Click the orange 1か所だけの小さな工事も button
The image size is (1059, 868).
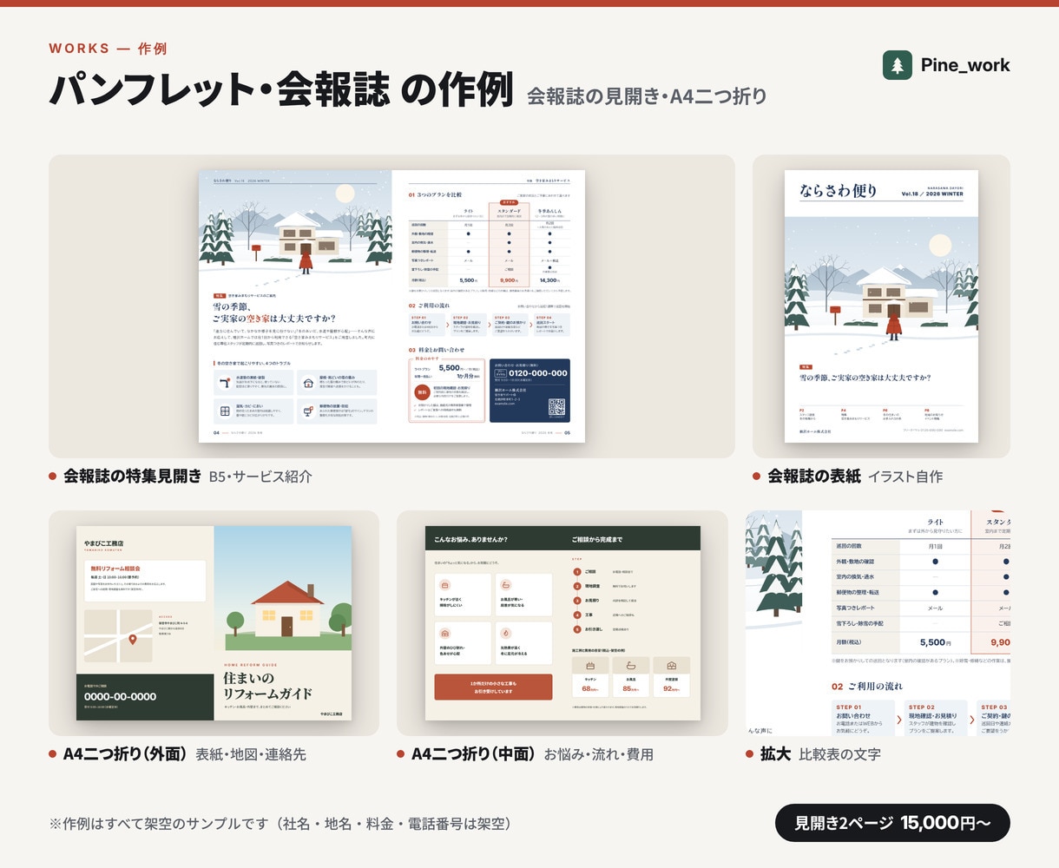pyautogui.click(x=493, y=687)
